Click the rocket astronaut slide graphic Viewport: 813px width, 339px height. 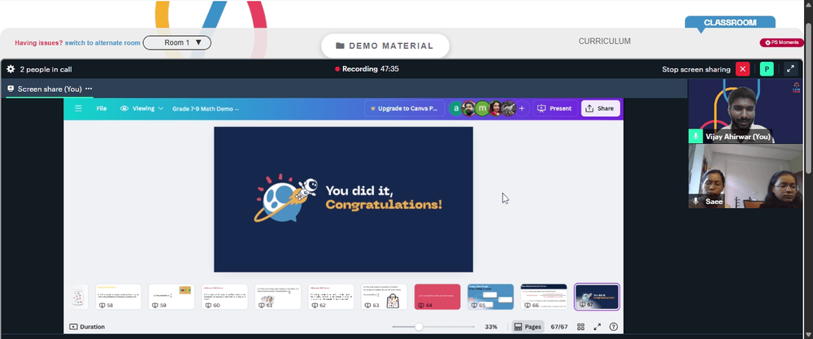coord(287,198)
